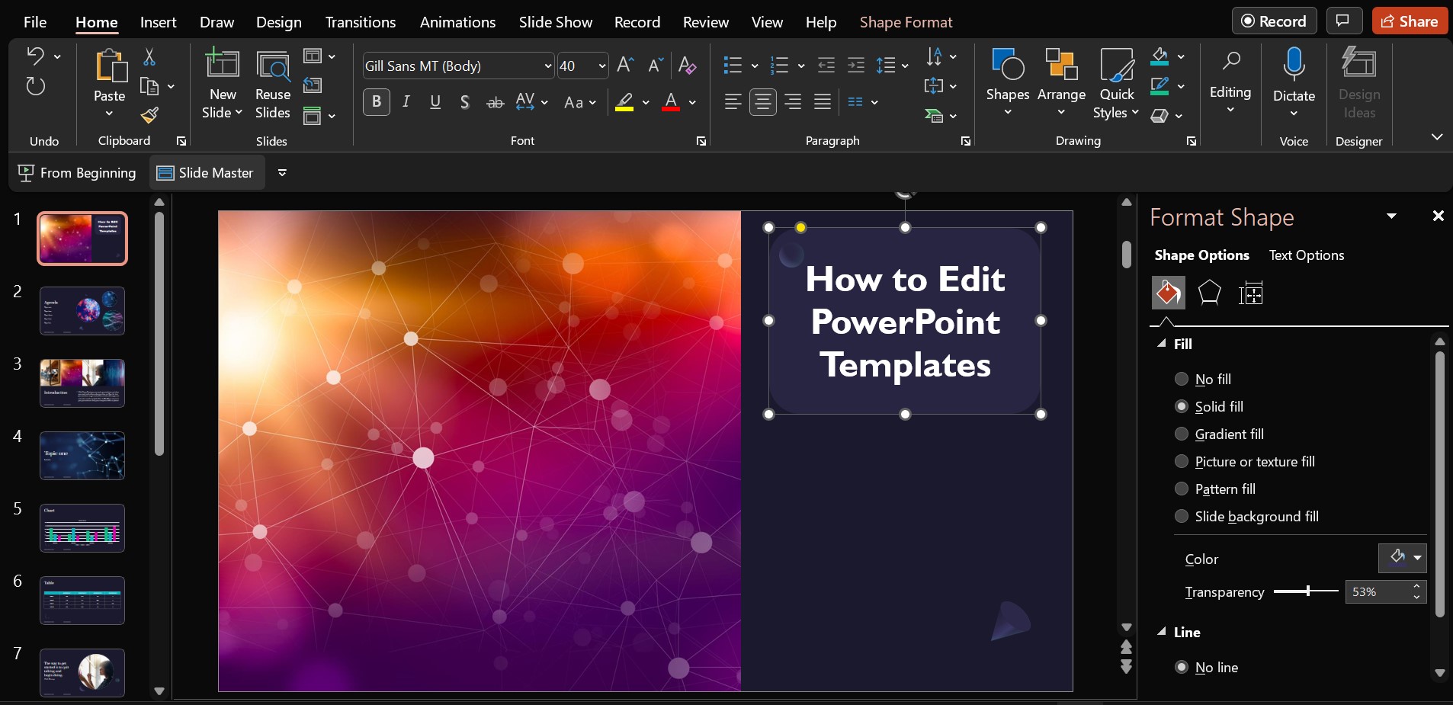This screenshot has width=1453, height=705.
Task: Center the text alignment
Action: tap(763, 101)
